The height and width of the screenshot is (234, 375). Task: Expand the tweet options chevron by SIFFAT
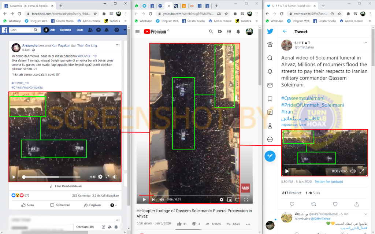(365, 43)
